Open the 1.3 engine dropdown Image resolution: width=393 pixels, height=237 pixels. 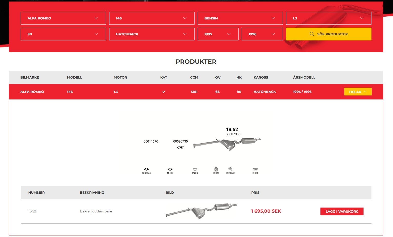(329, 18)
